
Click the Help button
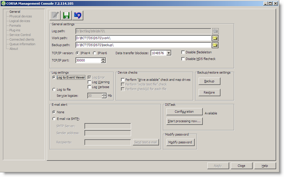(265, 166)
